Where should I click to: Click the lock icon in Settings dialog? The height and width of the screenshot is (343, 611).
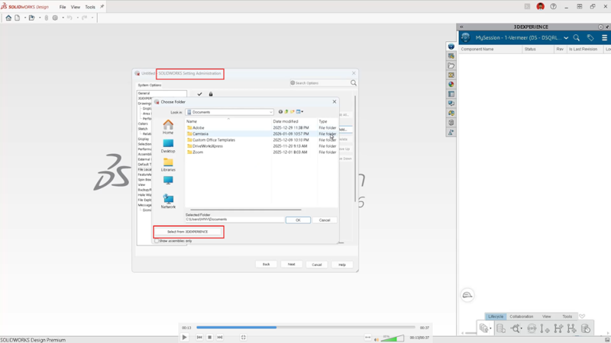coord(211,94)
